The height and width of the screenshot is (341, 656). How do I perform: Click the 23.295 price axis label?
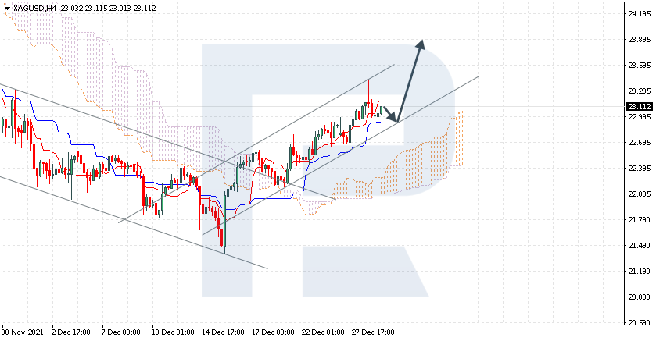[640, 91]
